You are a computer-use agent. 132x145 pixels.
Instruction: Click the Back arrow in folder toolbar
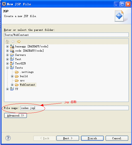point(13,42)
